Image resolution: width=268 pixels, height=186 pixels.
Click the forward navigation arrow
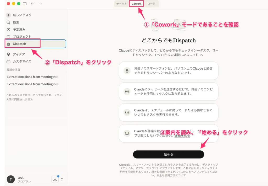tap(40, 4)
